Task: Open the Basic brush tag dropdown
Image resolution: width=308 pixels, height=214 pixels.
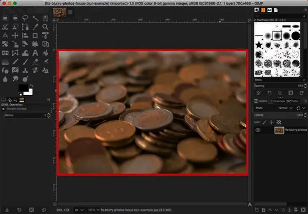Action: click(x=277, y=80)
